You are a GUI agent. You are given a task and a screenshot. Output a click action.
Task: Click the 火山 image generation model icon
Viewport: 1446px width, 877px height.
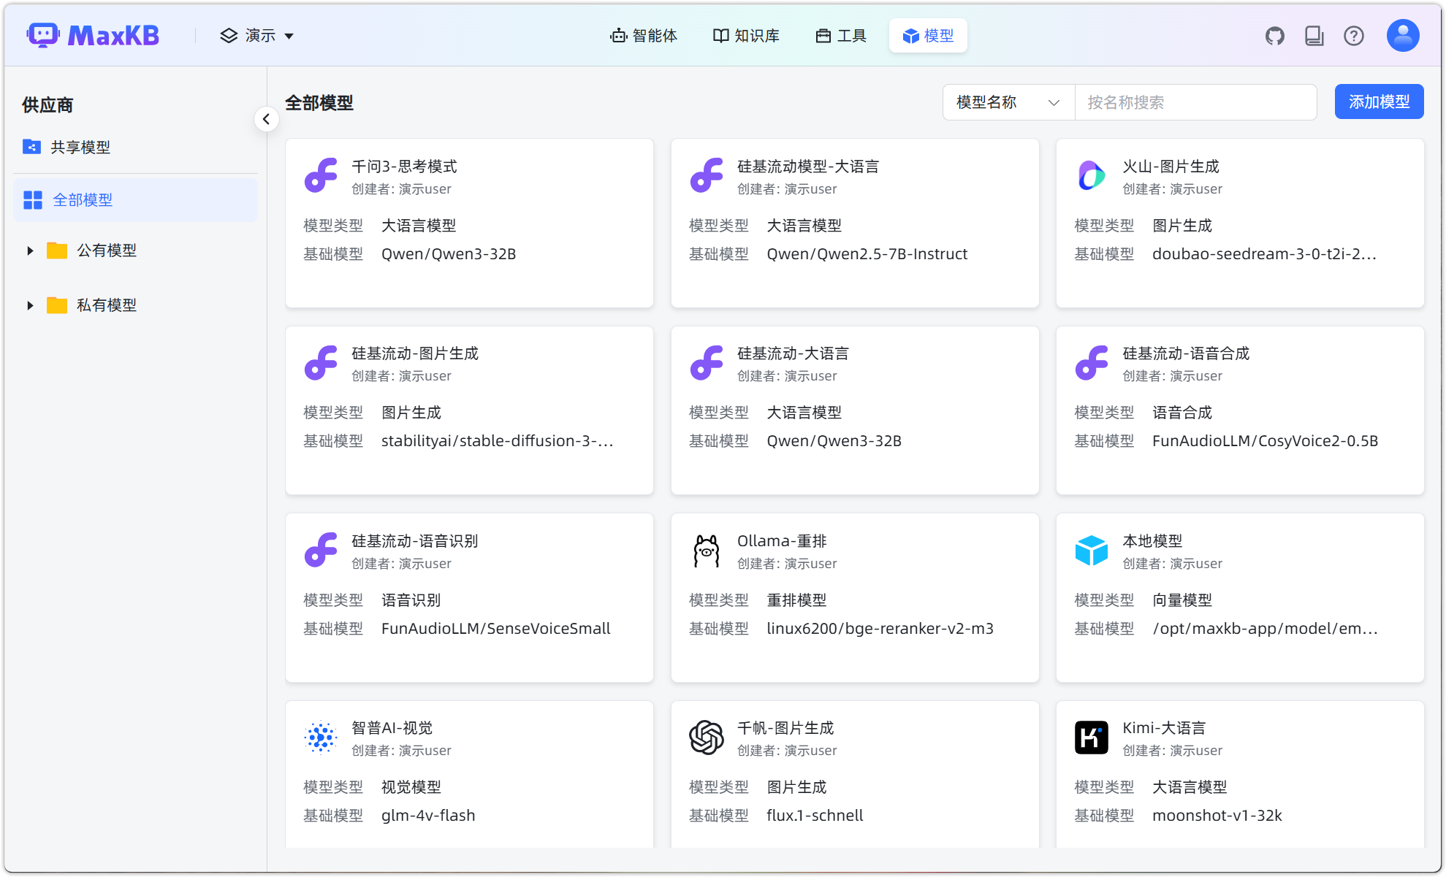(1091, 176)
